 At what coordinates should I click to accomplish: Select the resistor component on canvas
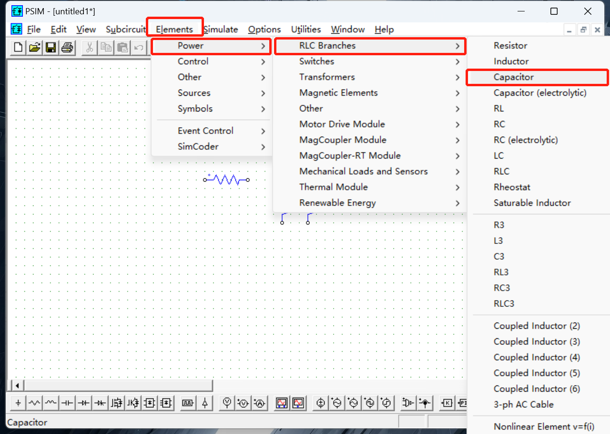[226, 180]
